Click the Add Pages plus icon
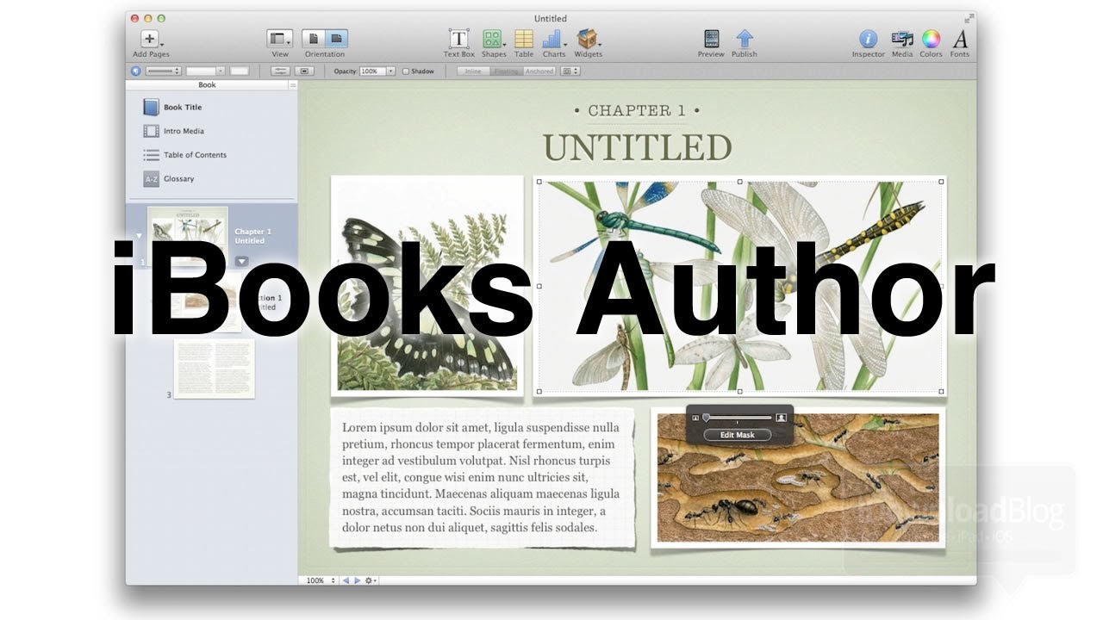1103x620 pixels. [x=149, y=39]
